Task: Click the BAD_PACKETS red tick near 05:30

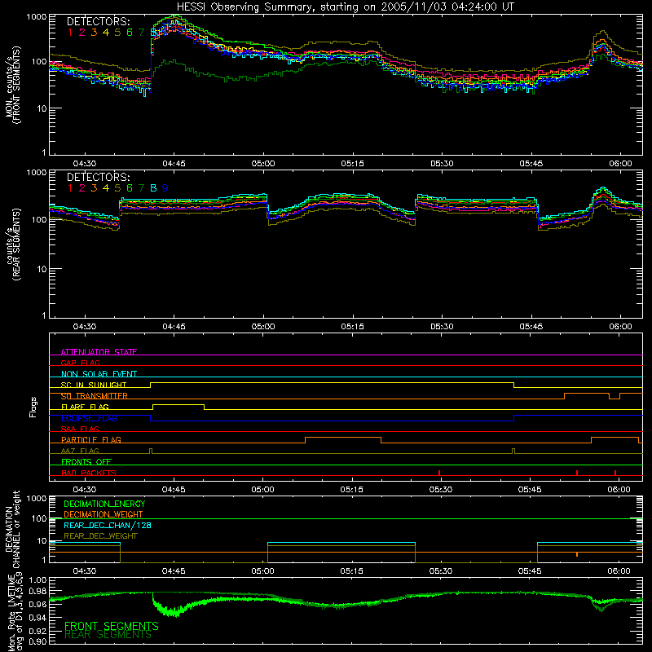Action: pos(439,473)
